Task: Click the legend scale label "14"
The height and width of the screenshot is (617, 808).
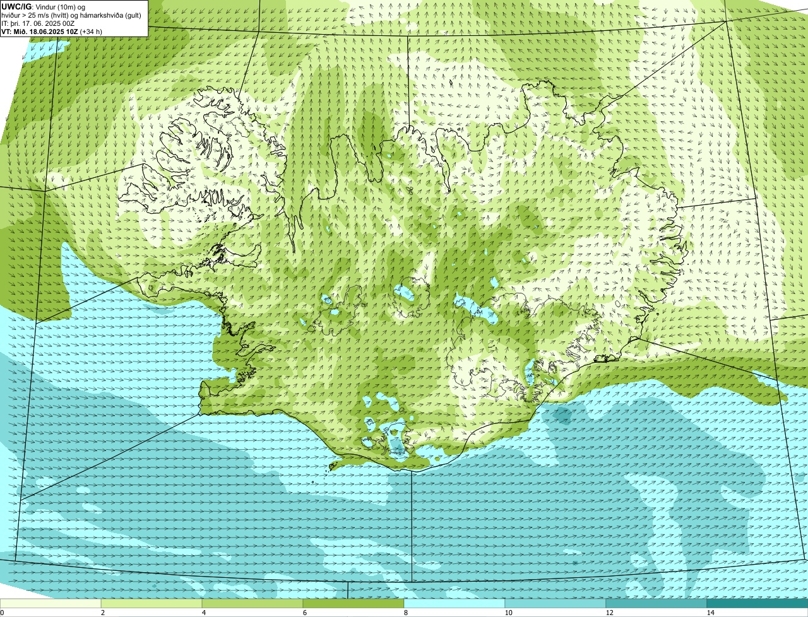Action: (710, 613)
